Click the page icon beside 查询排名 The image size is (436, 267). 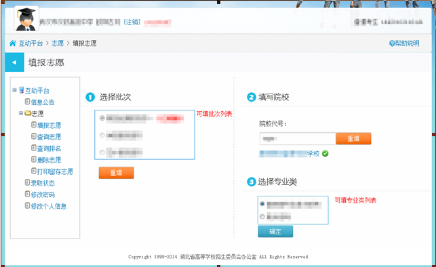tap(34, 148)
